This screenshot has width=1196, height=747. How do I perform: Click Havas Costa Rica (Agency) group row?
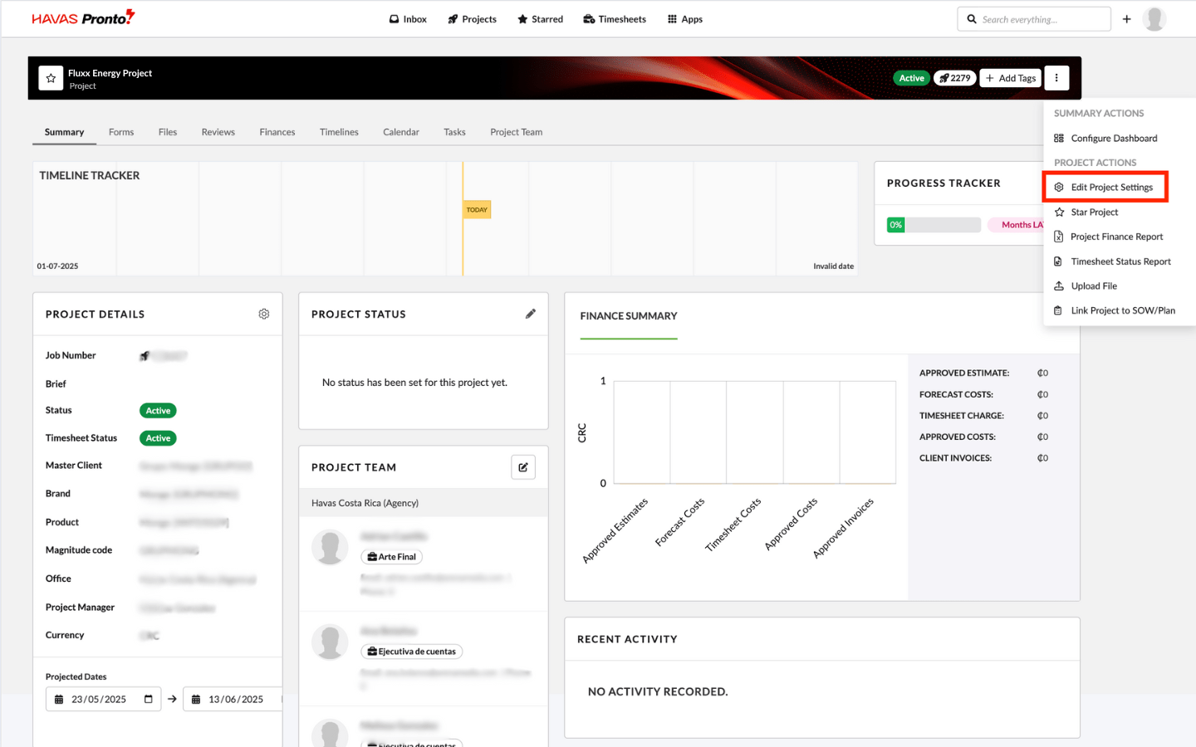point(424,503)
